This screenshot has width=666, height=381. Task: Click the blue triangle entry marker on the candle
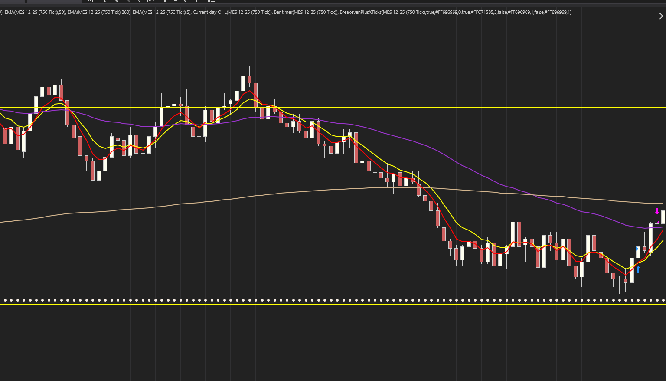click(637, 249)
